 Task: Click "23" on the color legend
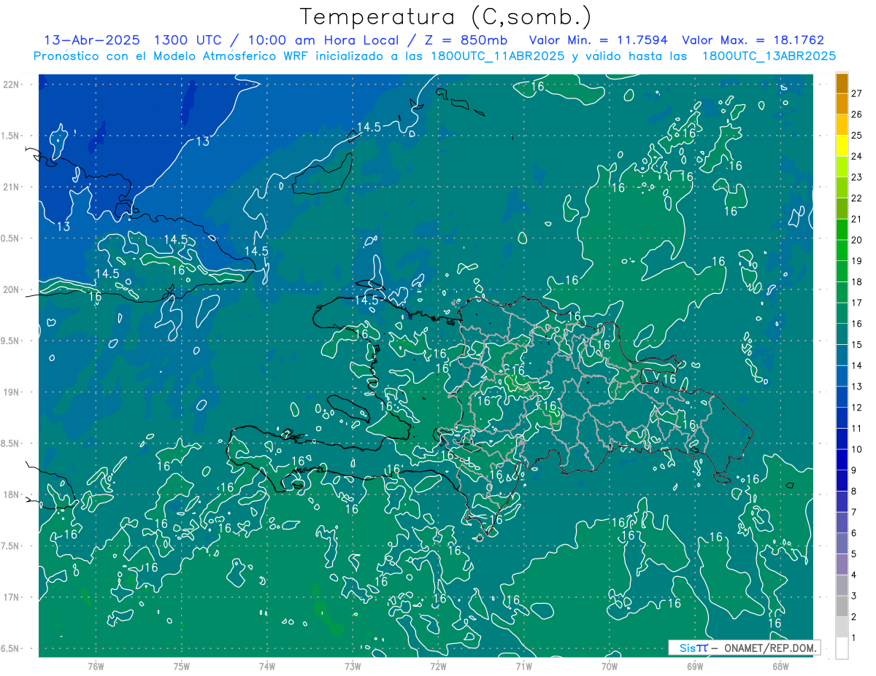[x=857, y=177]
